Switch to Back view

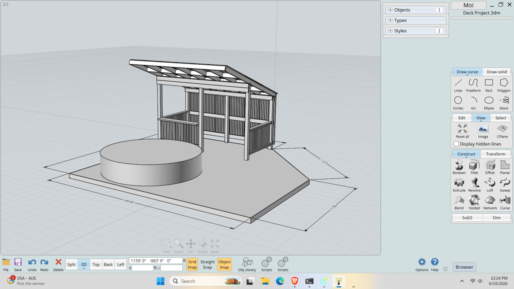pos(108,265)
